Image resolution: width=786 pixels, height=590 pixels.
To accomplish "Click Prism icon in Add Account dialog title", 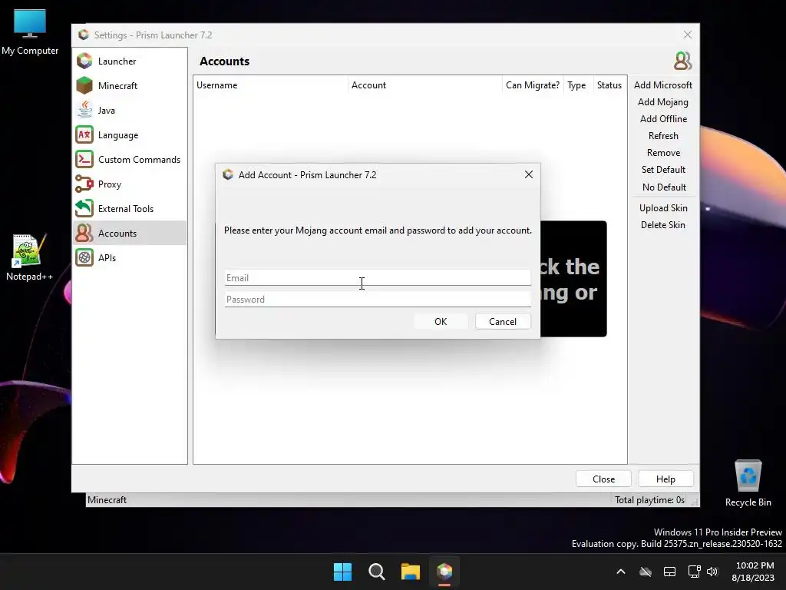I will tap(228, 174).
